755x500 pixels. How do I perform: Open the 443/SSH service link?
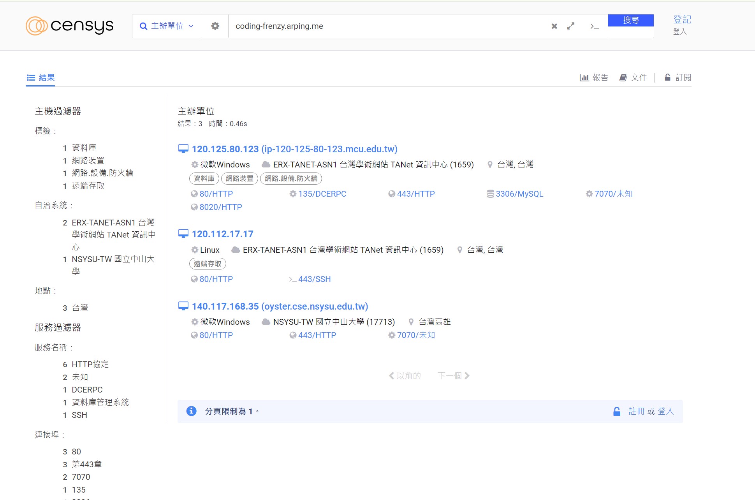(314, 279)
